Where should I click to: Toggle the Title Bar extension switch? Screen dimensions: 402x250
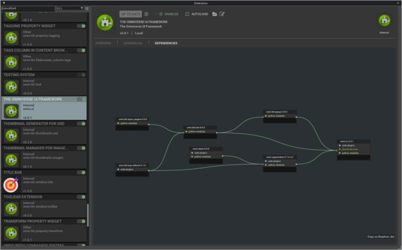tap(81, 172)
